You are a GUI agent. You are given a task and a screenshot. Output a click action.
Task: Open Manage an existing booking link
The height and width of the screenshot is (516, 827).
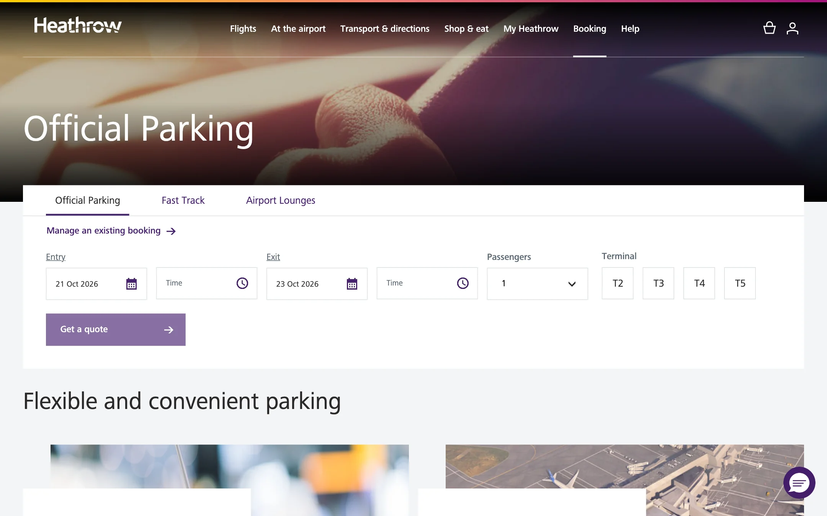coord(111,230)
